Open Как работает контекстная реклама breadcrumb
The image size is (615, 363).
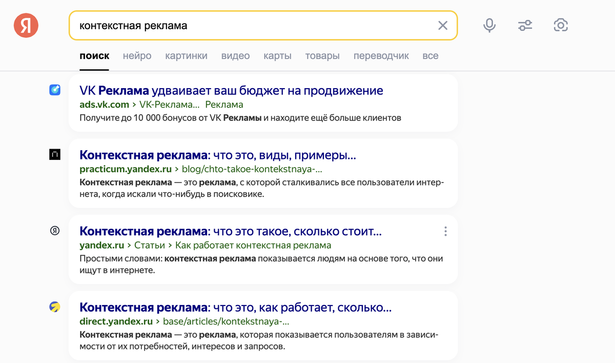pyautogui.click(x=253, y=245)
